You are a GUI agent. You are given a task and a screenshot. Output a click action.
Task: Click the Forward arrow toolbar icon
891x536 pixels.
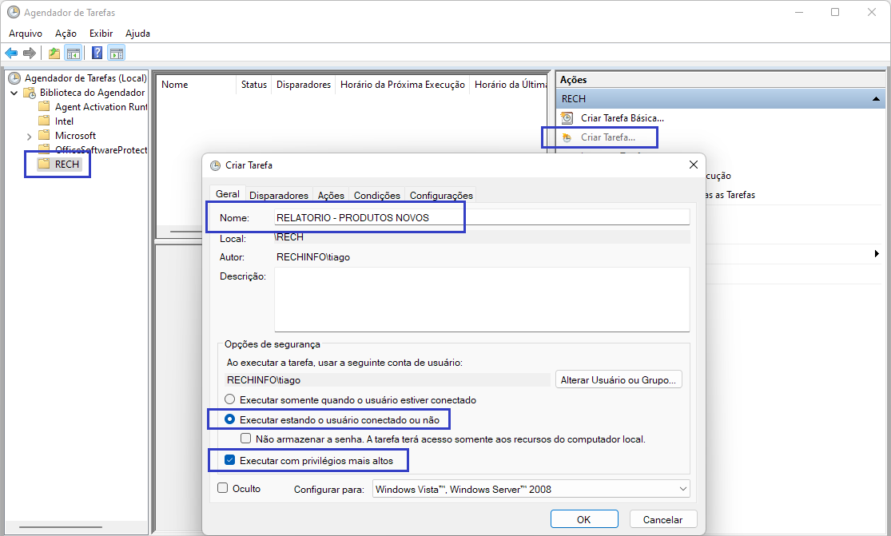[30, 53]
